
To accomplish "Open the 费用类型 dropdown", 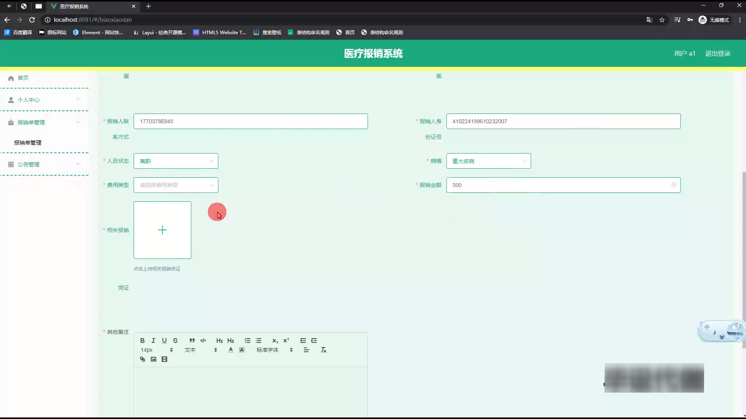I will 176,185.
